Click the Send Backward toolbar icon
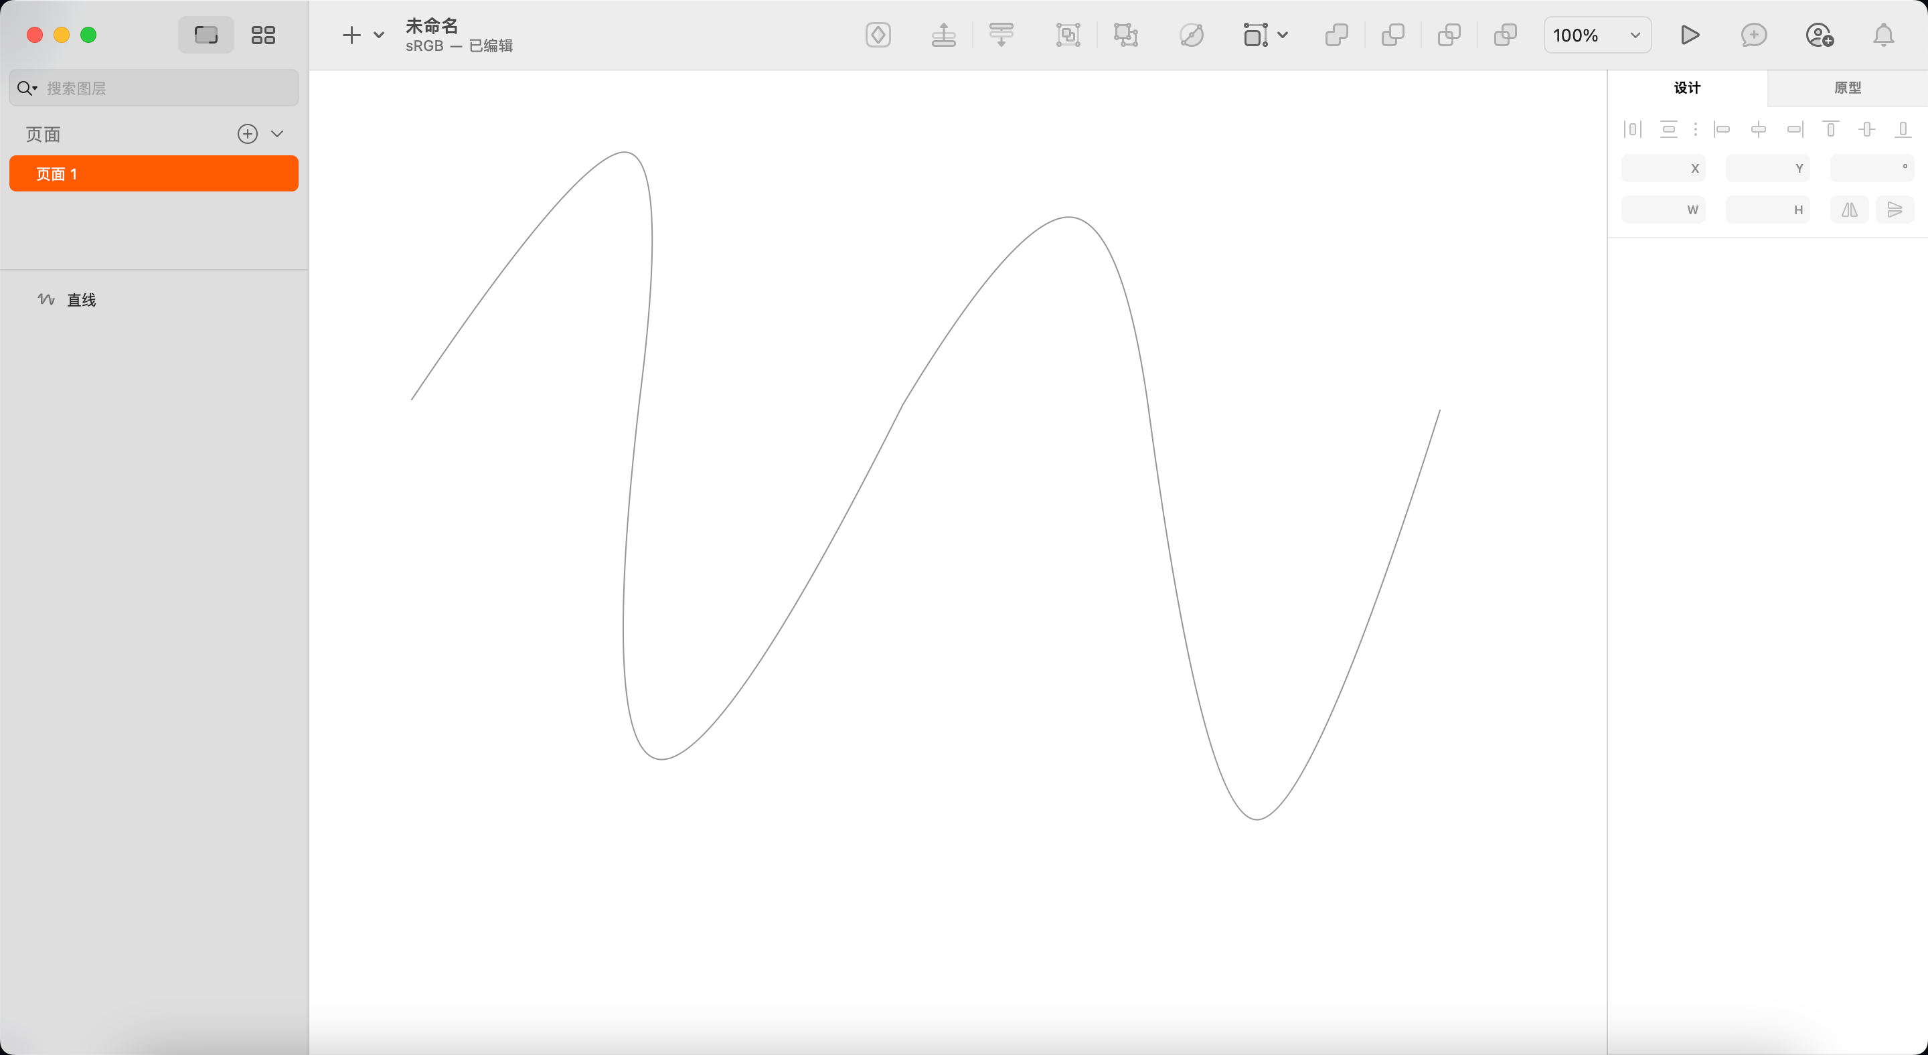 tap(1001, 35)
